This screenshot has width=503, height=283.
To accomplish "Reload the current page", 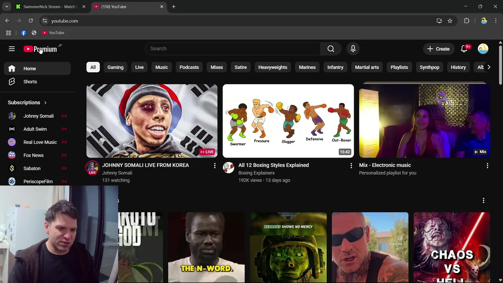I will coord(31,21).
